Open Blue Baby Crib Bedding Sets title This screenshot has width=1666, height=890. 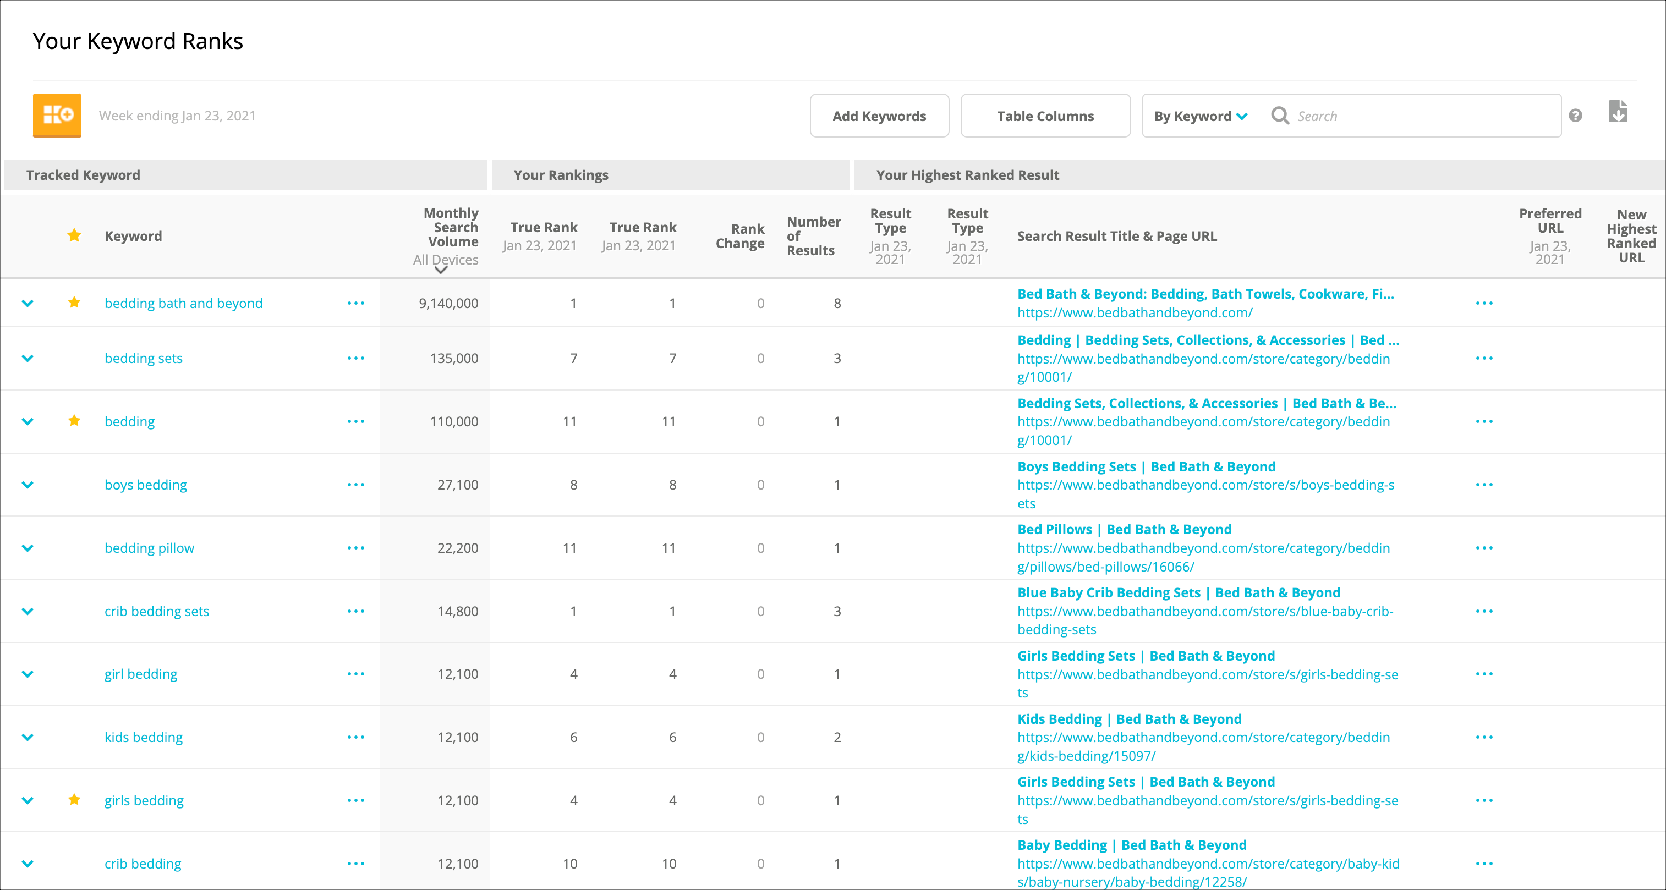1179,593
